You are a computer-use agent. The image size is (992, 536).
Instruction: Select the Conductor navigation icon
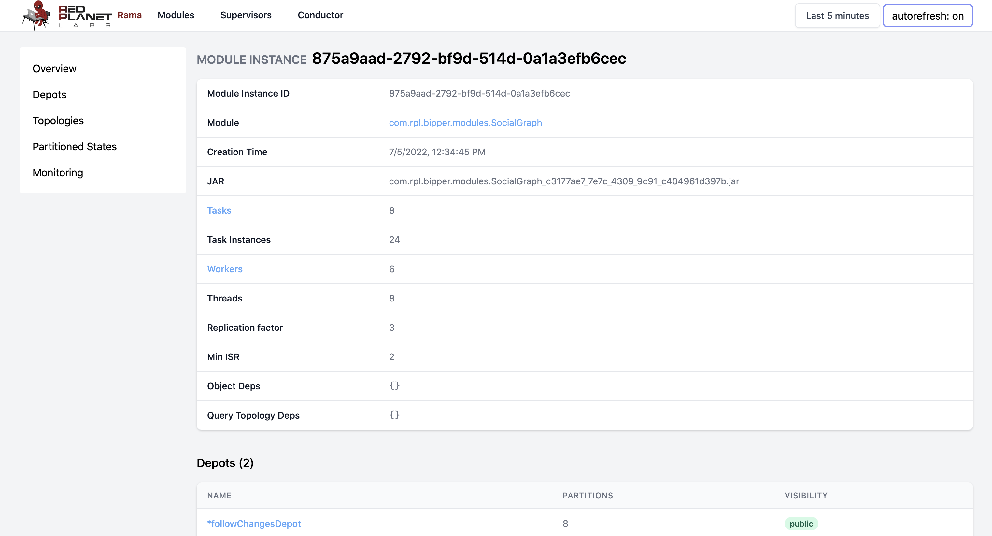320,15
